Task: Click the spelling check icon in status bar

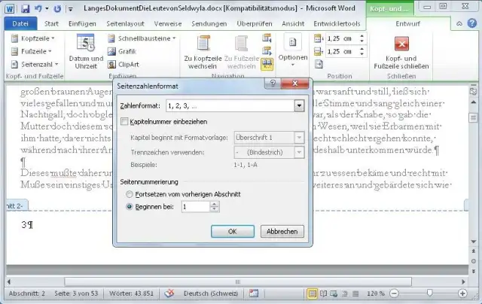Action: (169, 293)
